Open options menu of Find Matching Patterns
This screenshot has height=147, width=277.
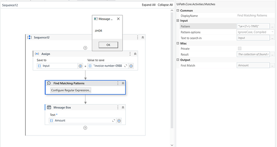pos(118,83)
